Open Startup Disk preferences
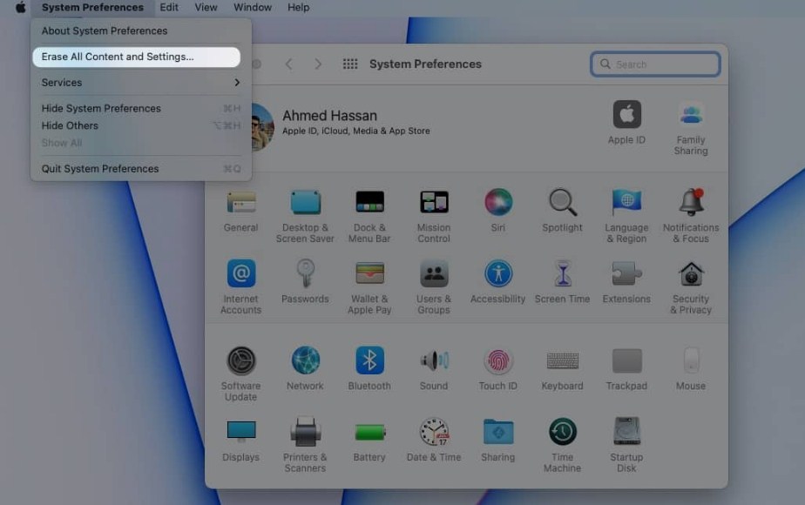 click(x=626, y=445)
